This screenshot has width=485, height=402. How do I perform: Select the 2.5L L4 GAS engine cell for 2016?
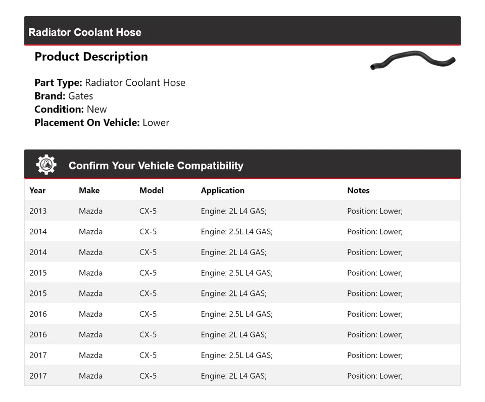tap(236, 314)
